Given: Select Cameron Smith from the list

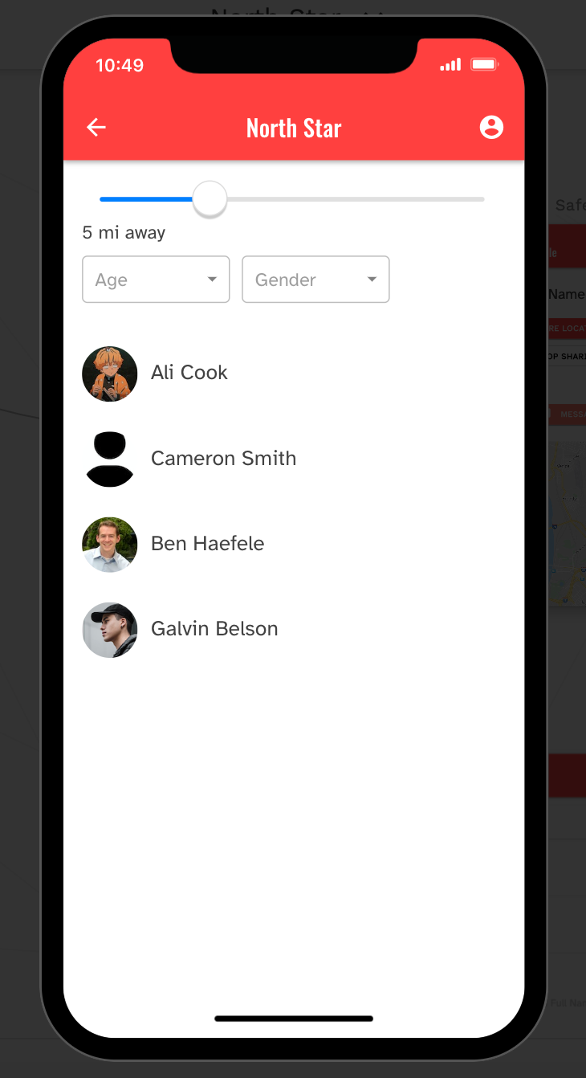Looking at the screenshot, I should pyautogui.click(x=223, y=459).
